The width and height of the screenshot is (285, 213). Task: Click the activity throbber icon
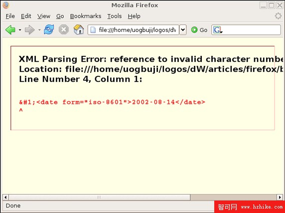pos(278,16)
